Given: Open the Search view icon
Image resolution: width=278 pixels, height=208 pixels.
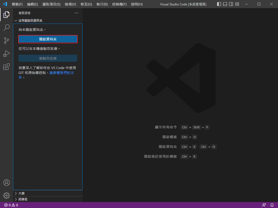Looking at the screenshot, I should point(7,28).
